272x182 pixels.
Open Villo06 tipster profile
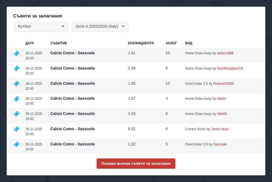[222, 114]
